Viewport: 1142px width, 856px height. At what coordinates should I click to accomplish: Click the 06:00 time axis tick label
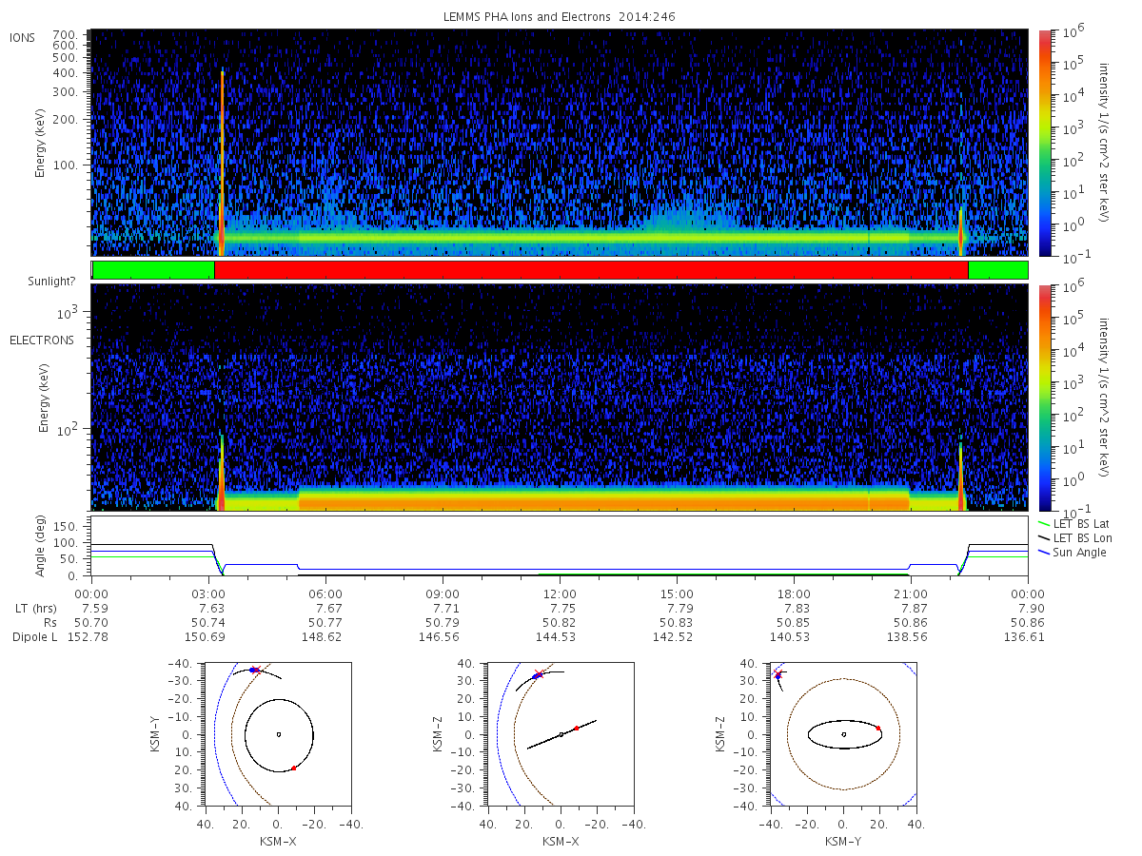pyautogui.click(x=325, y=593)
